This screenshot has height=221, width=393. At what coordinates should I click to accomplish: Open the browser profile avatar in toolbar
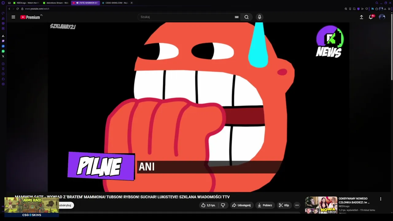(x=381, y=9)
